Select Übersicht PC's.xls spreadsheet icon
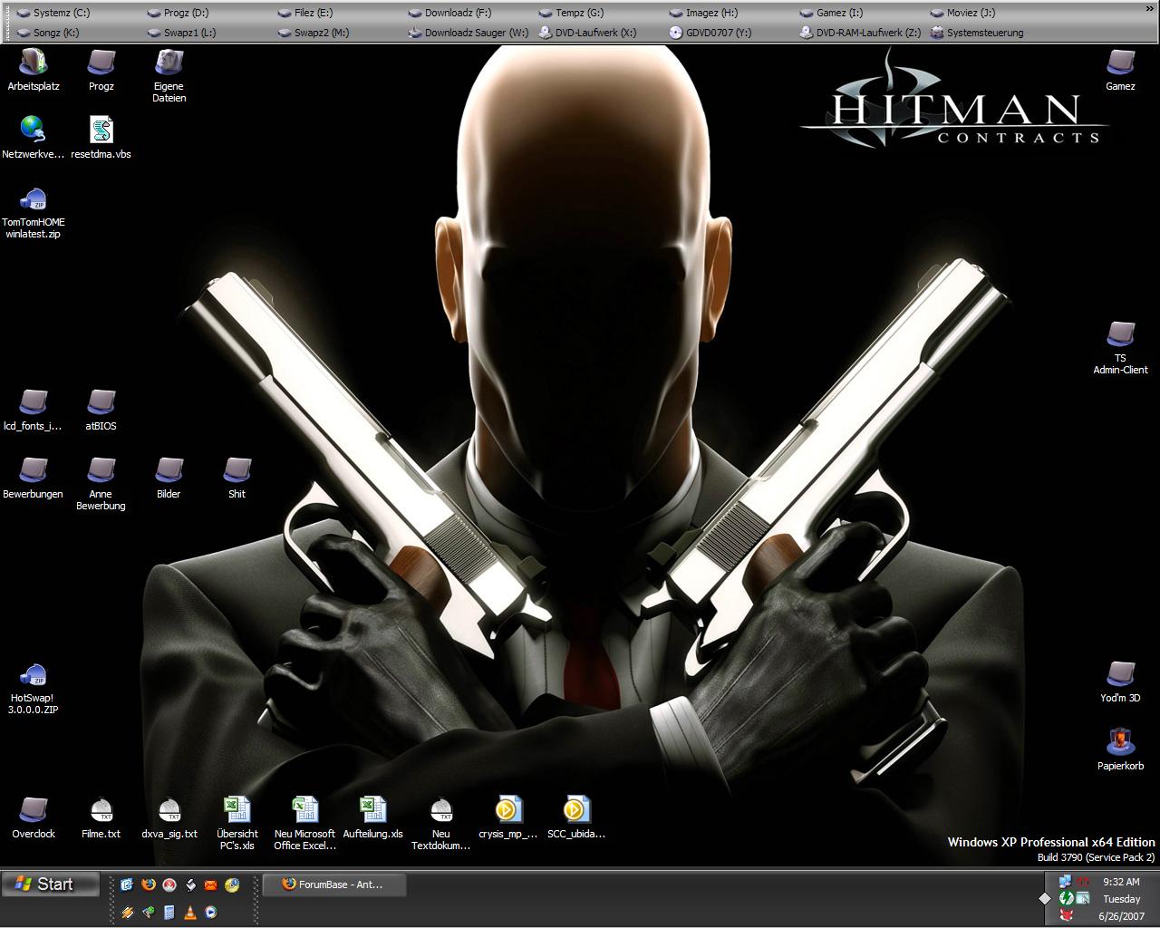The height and width of the screenshot is (928, 1160). click(237, 823)
